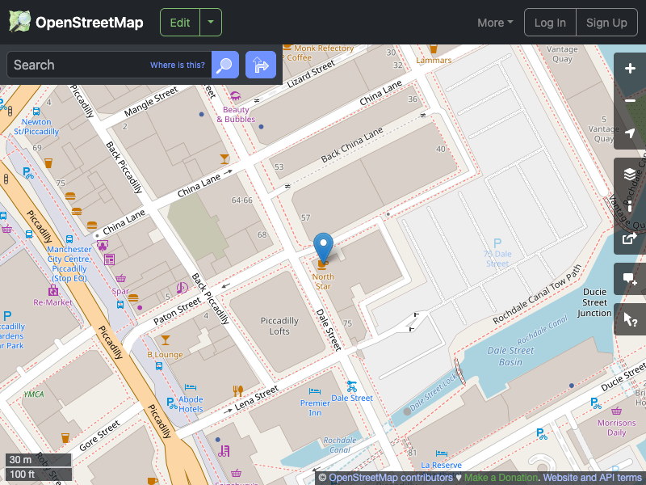
Task: Open the More dropdown menu
Action: coord(494,23)
